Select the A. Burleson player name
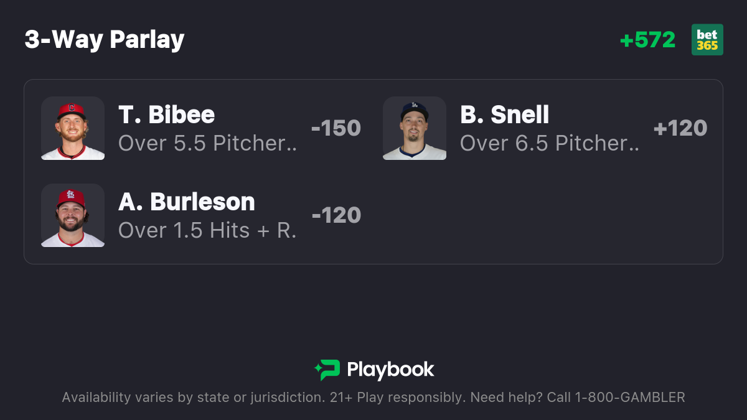The height and width of the screenshot is (420, 747). [187, 202]
